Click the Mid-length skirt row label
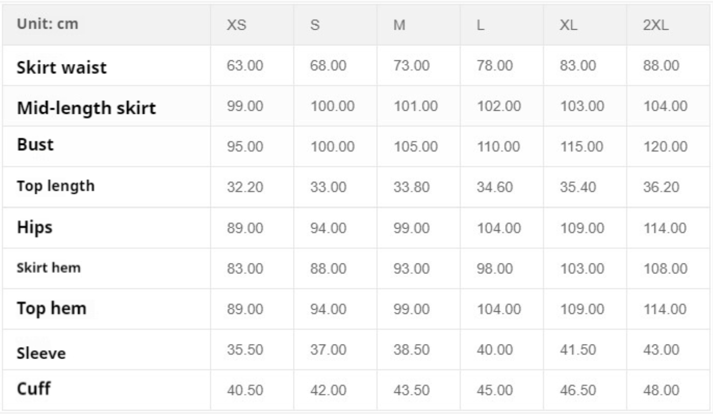This screenshot has height=414, width=713. (86, 108)
